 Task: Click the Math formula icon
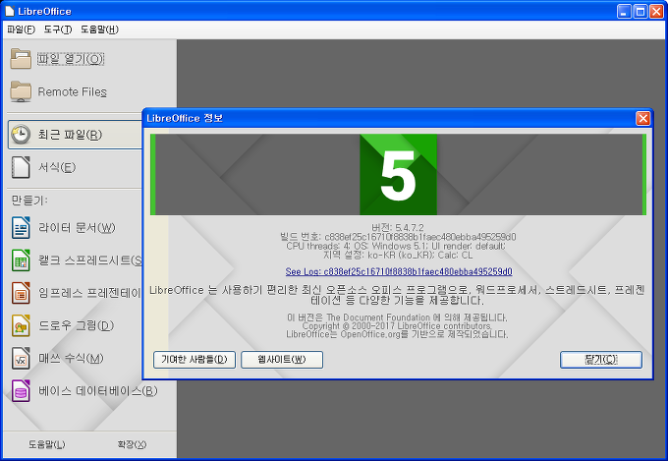[x=21, y=358]
